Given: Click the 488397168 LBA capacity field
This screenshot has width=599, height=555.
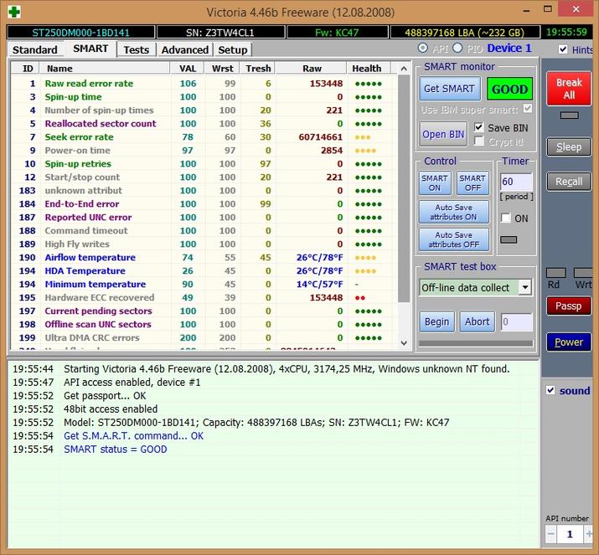Looking at the screenshot, I should [x=464, y=33].
